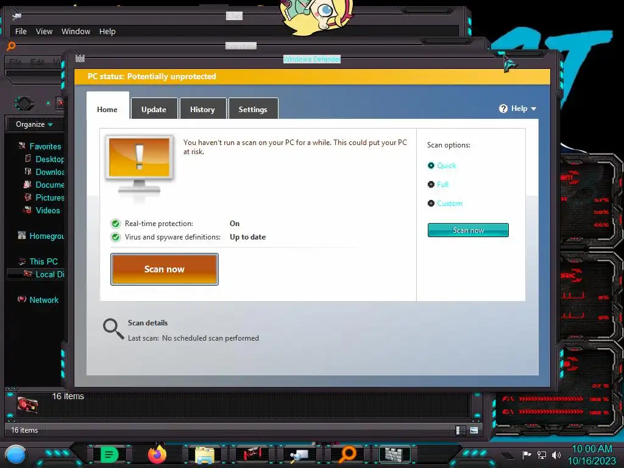Open the Help menu in the top window

click(107, 31)
